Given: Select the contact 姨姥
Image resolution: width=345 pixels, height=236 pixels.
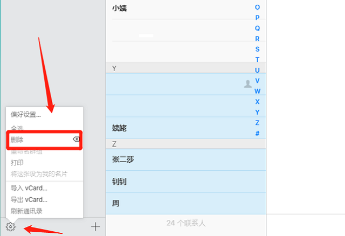Looking at the screenshot, I should [x=185, y=128].
